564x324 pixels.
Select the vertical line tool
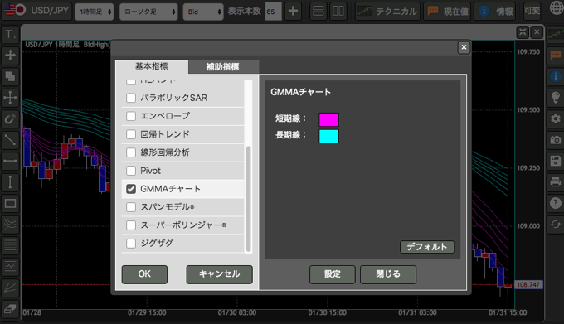10,182
